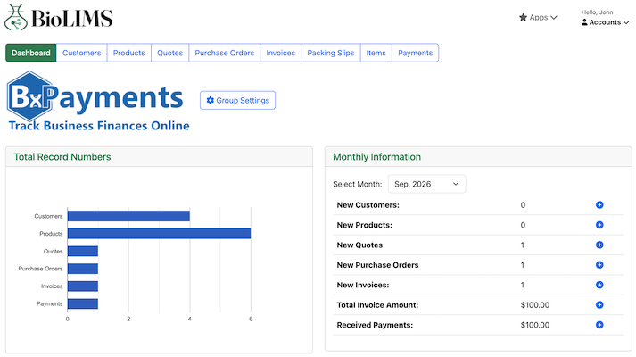
Task: Click the New Customers: label
Action: (368, 205)
